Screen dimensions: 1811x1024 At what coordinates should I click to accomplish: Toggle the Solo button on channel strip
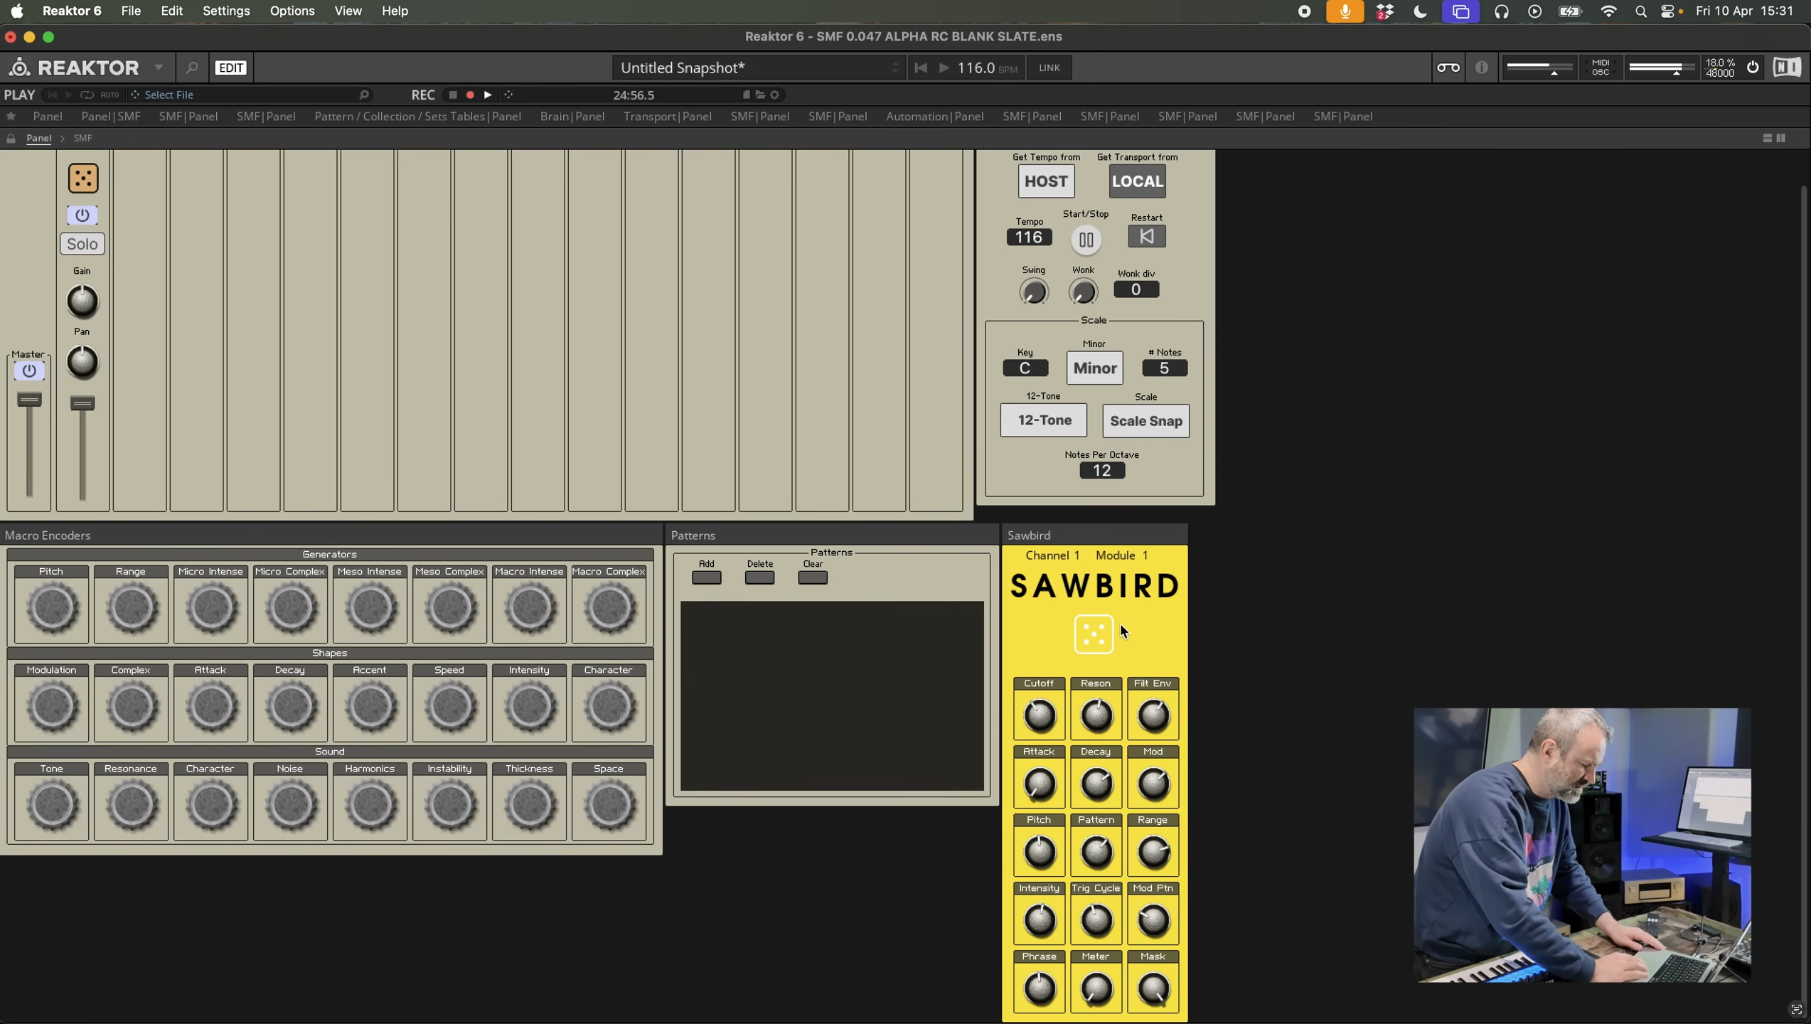[82, 244]
